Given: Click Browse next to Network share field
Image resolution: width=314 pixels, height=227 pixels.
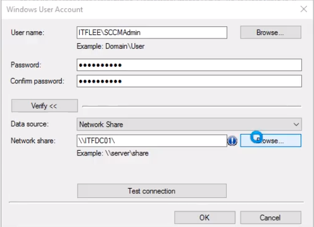Looking at the screenshot, I should click(270, 141).
